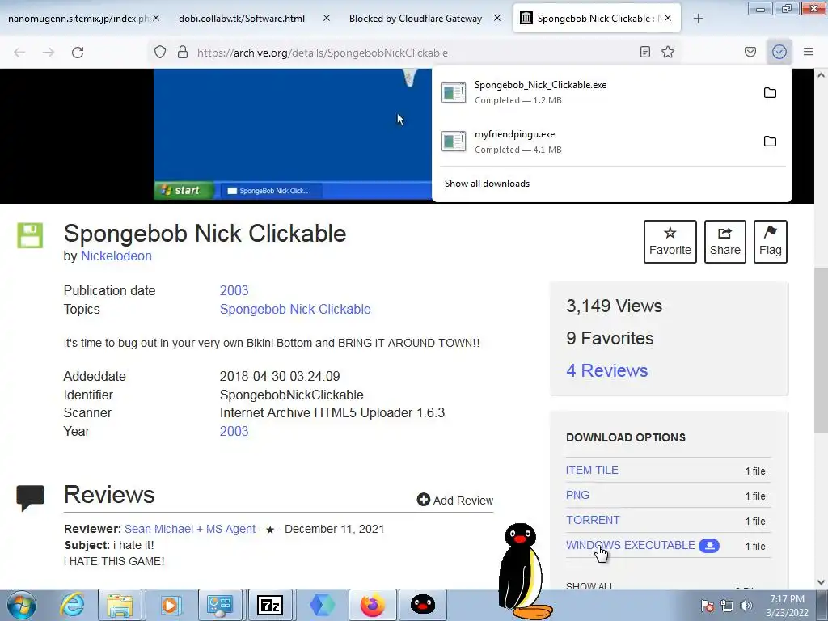This screenshot has height=621, width=828.
Task: Download the PNG option
Action: [x=577, y=495]
